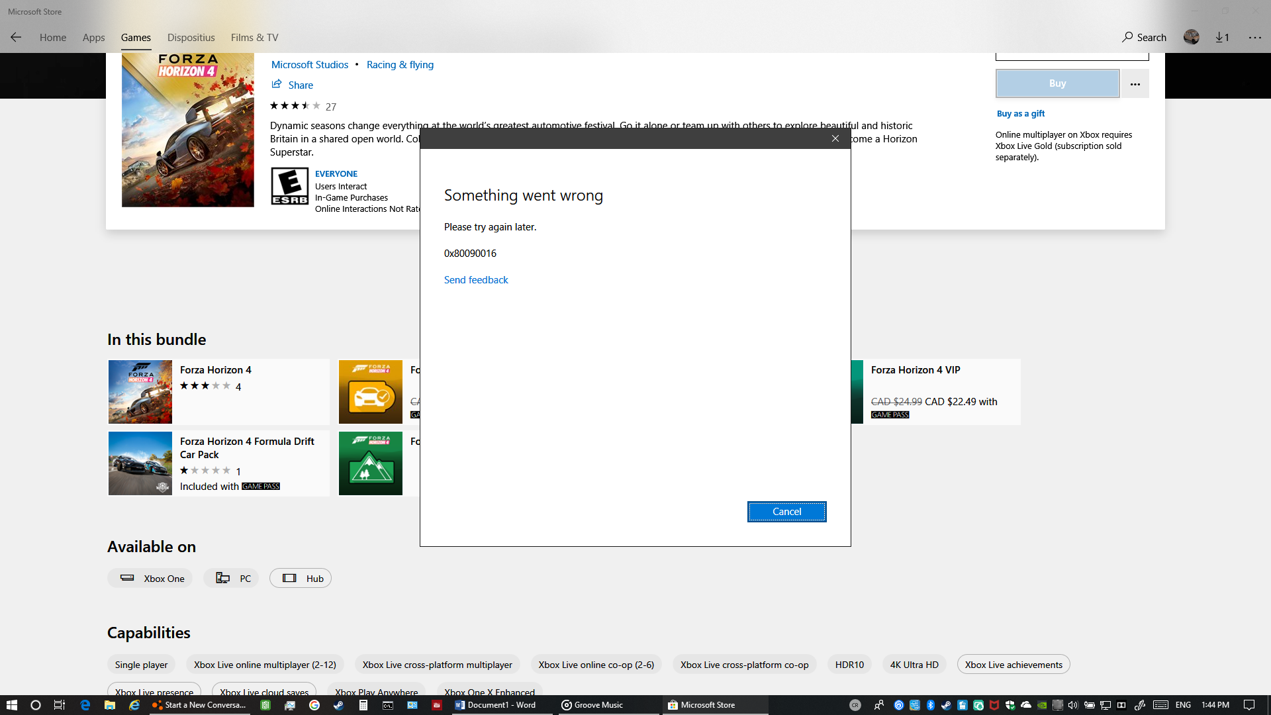The width and height of the screenshot is (1271, 715).
Task: Open Windows Security shield tray icon
Action: [1010, 705]
